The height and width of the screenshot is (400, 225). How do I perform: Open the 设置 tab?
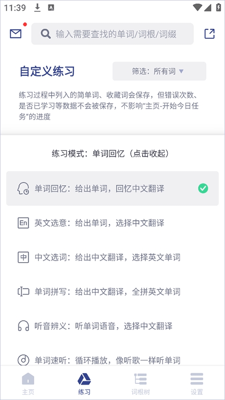[x=197, y=384]
